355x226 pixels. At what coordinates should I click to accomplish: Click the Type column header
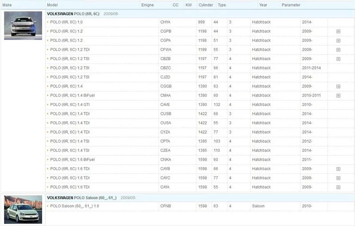[222, 5]
